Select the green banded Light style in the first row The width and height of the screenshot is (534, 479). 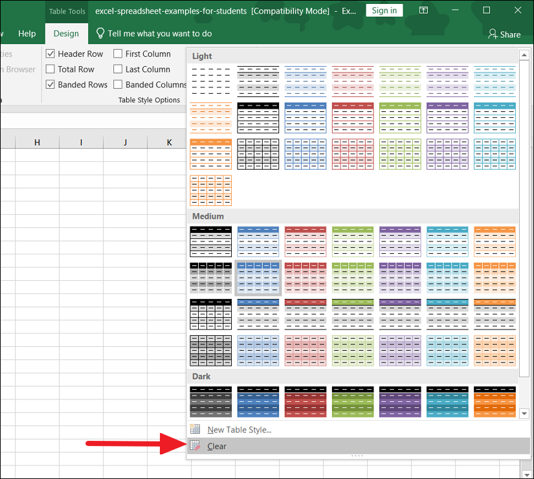pyautogui.click(x=400, y=81)
